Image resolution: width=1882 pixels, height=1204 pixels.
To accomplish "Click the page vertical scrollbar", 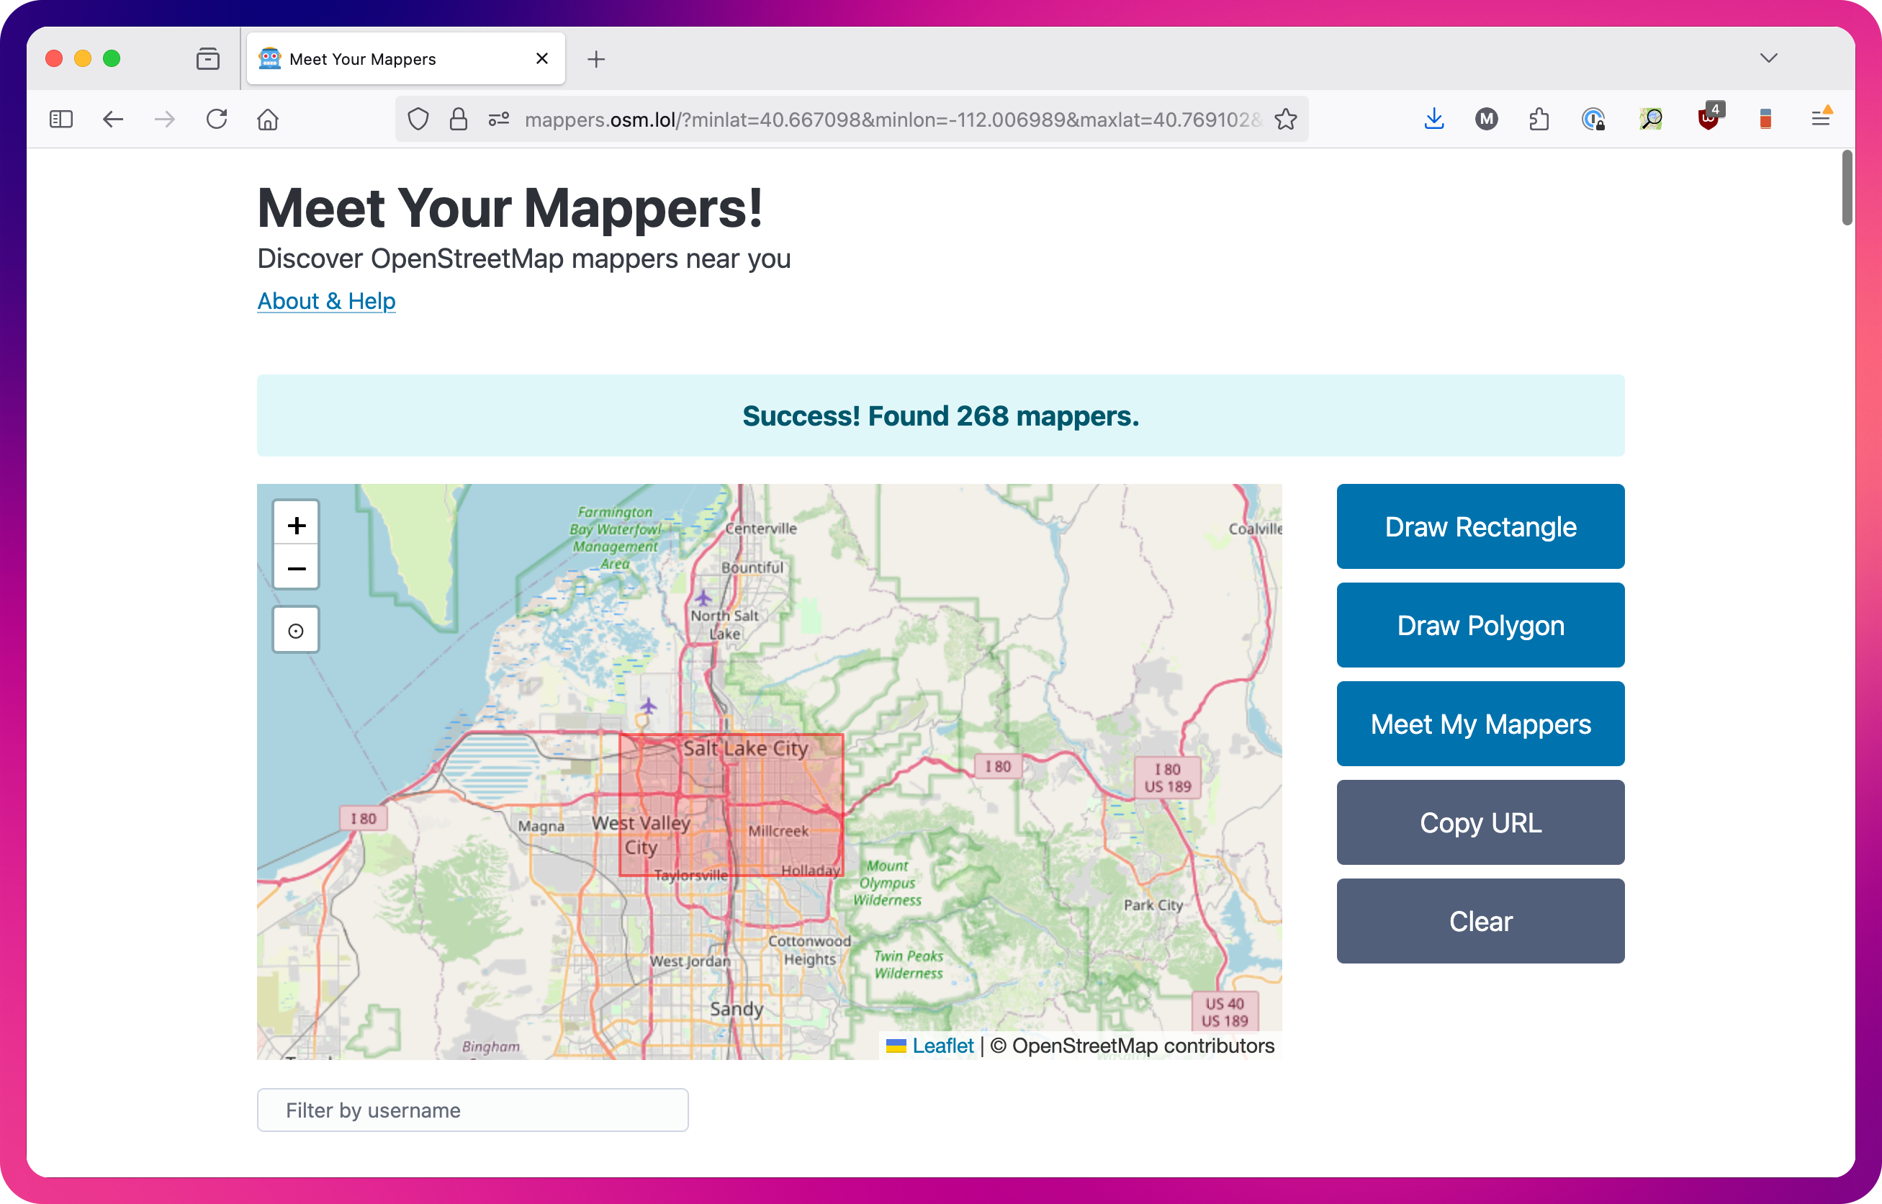I will 1847,188.
